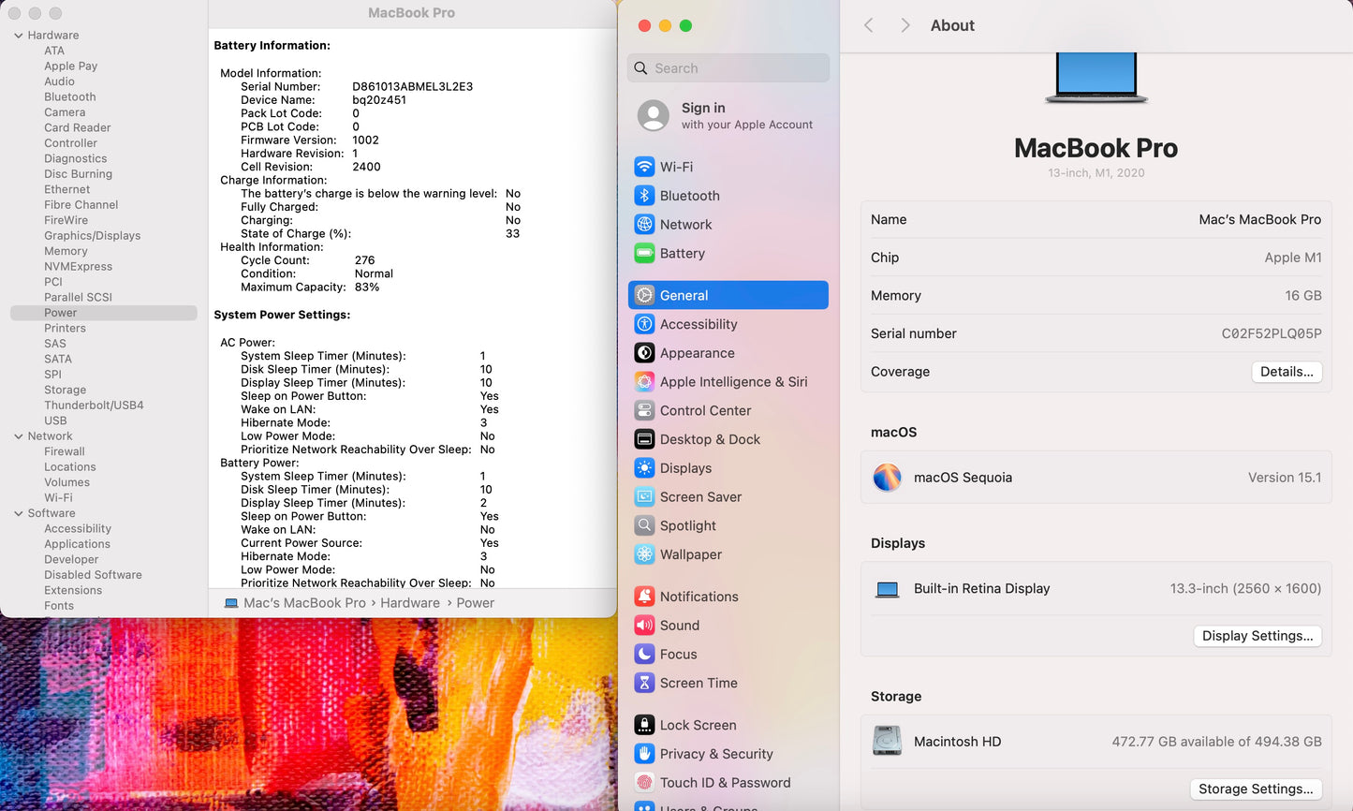Select the Control Center icon
Image resolution: width=1353 pixels, height=811 pixels.
click(644, 411)
